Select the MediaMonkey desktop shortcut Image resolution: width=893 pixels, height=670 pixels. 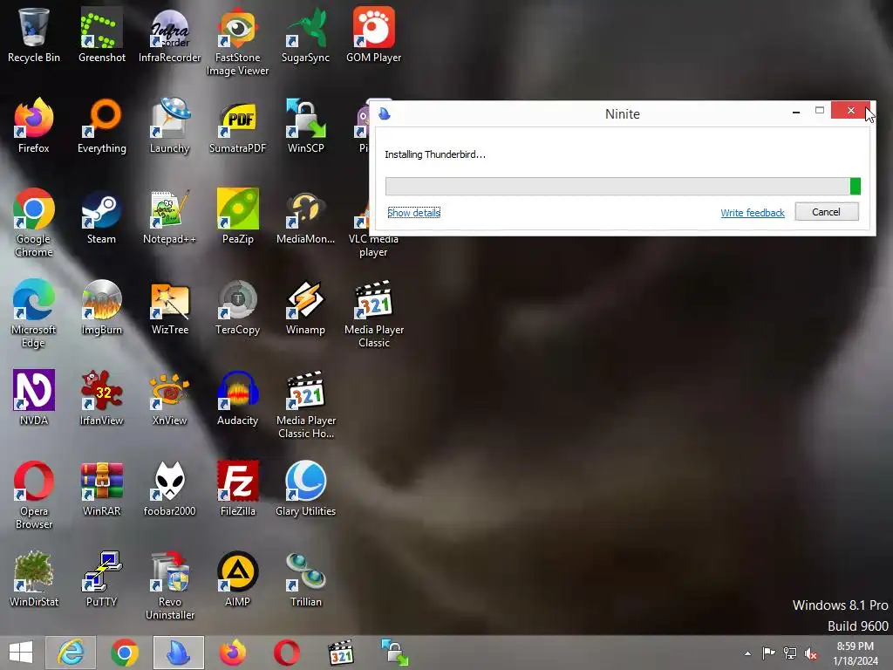tap(306, 216)
